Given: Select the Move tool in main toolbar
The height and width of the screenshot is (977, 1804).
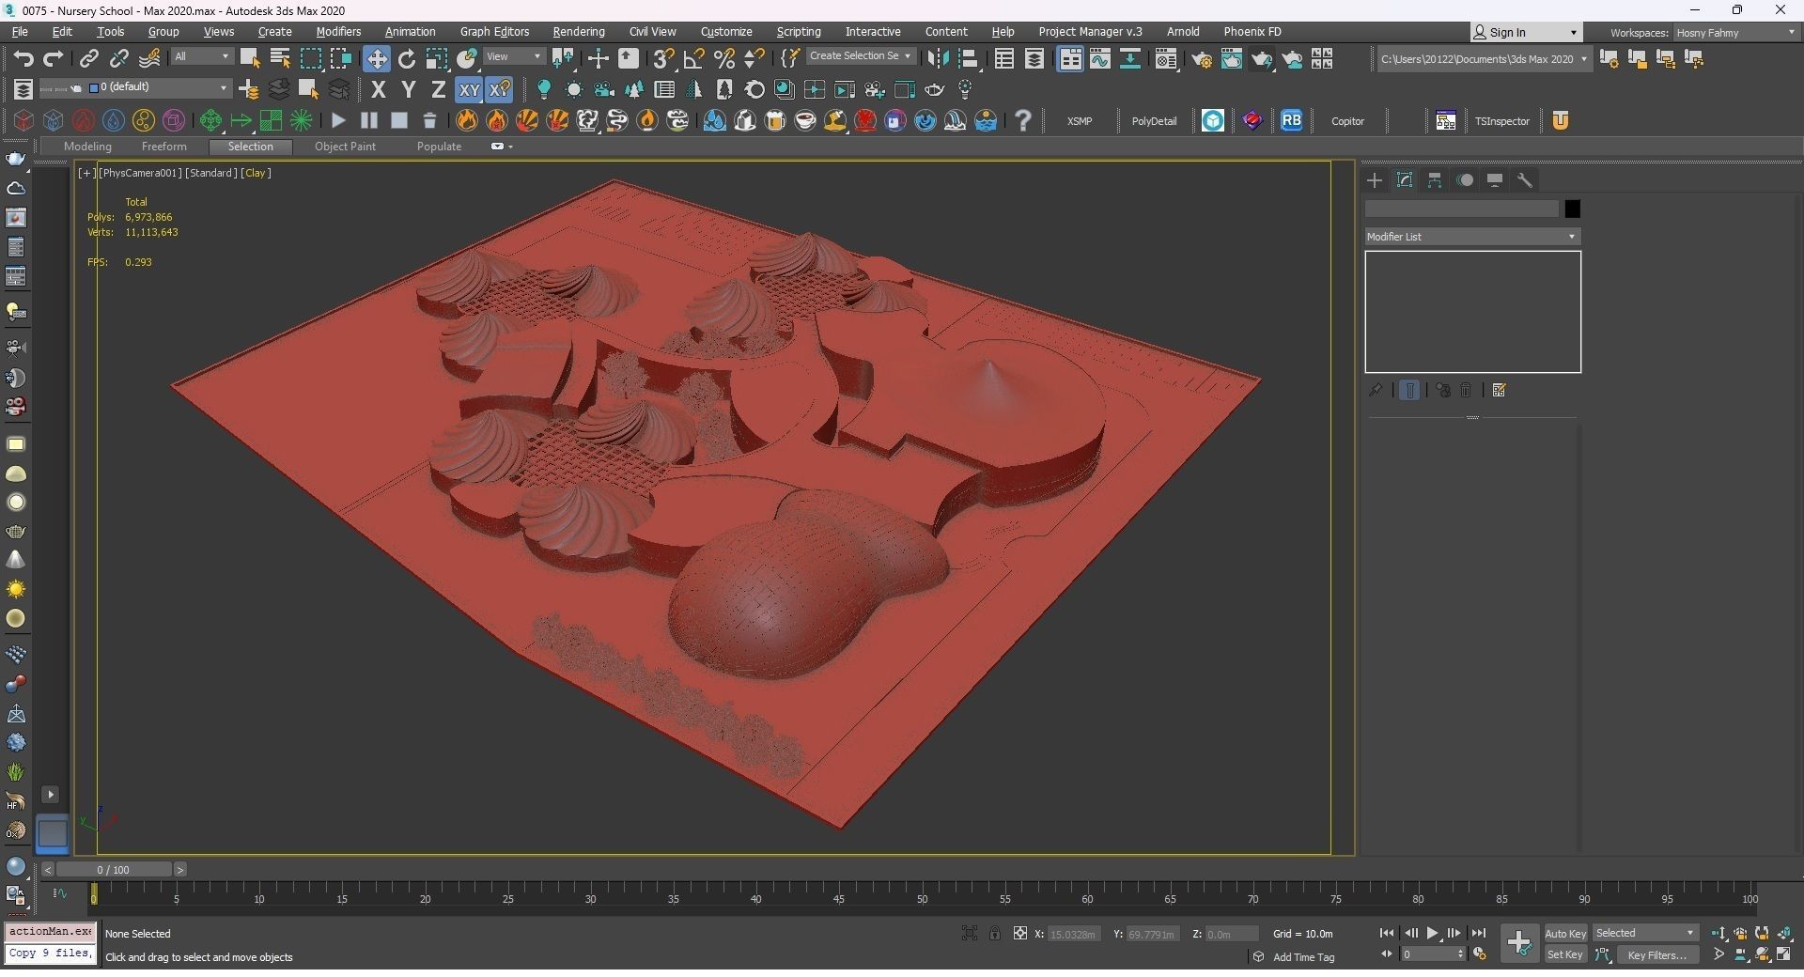Looking at the screenshot, I should pos(376,59).
